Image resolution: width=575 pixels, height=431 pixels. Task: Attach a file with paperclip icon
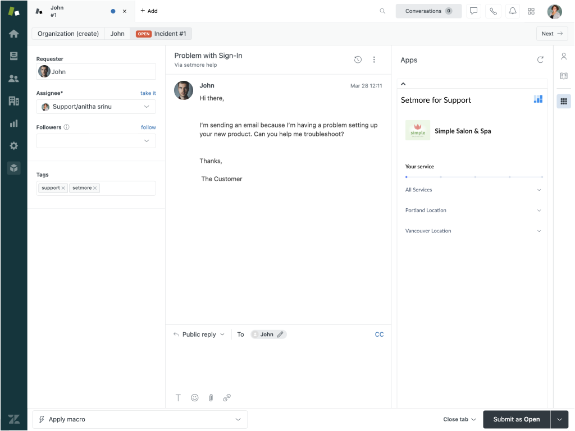point(211,398)
